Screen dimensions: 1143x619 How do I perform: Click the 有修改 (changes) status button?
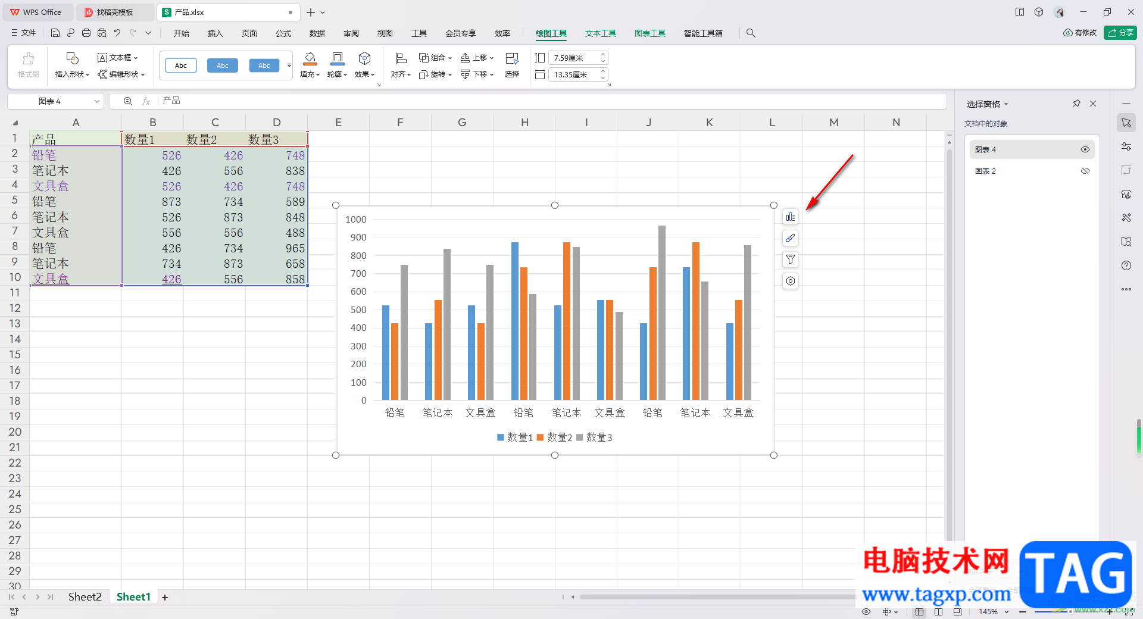point(1079,33)
